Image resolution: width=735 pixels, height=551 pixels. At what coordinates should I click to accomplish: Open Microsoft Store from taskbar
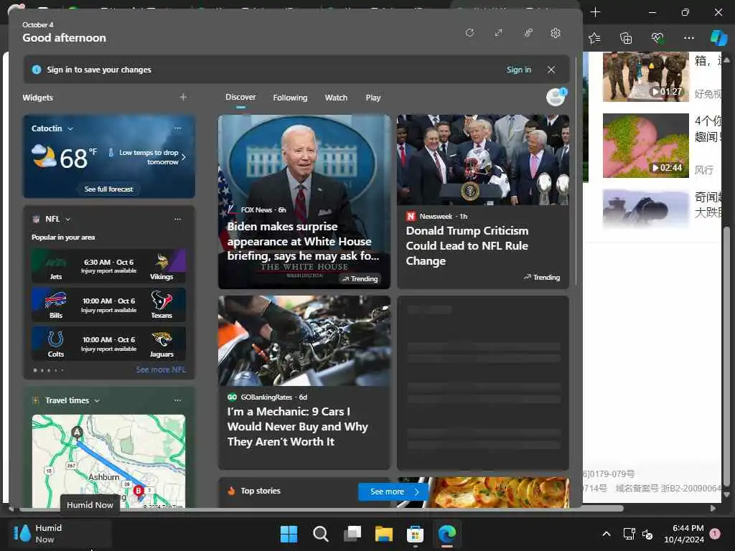click(x=416, y=534)
